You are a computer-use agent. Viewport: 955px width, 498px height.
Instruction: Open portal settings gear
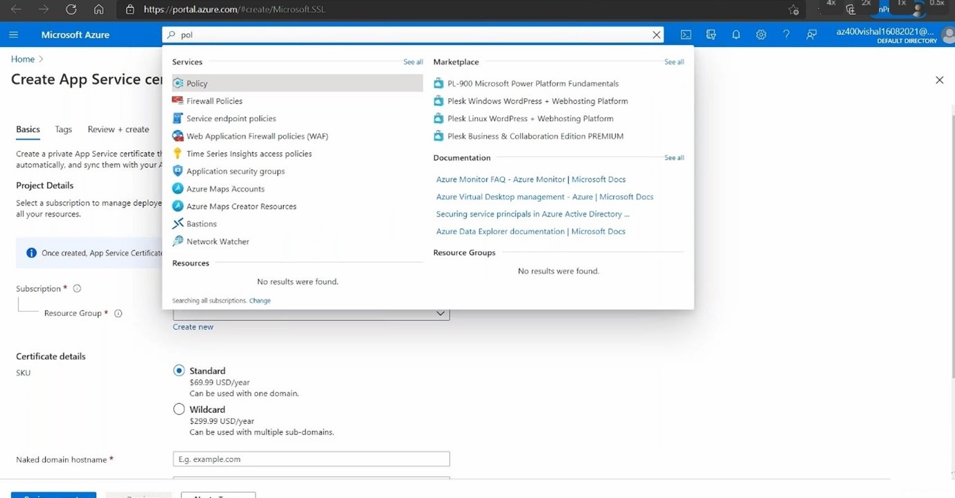[x=761, y=35]
